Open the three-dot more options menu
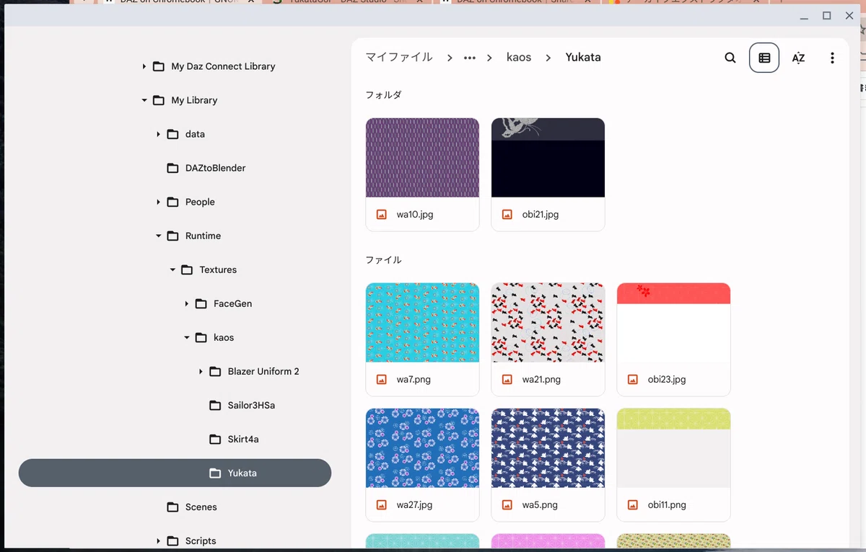This screenshot has width=866, height=552. pyautogui.click(x=832, y=58)
